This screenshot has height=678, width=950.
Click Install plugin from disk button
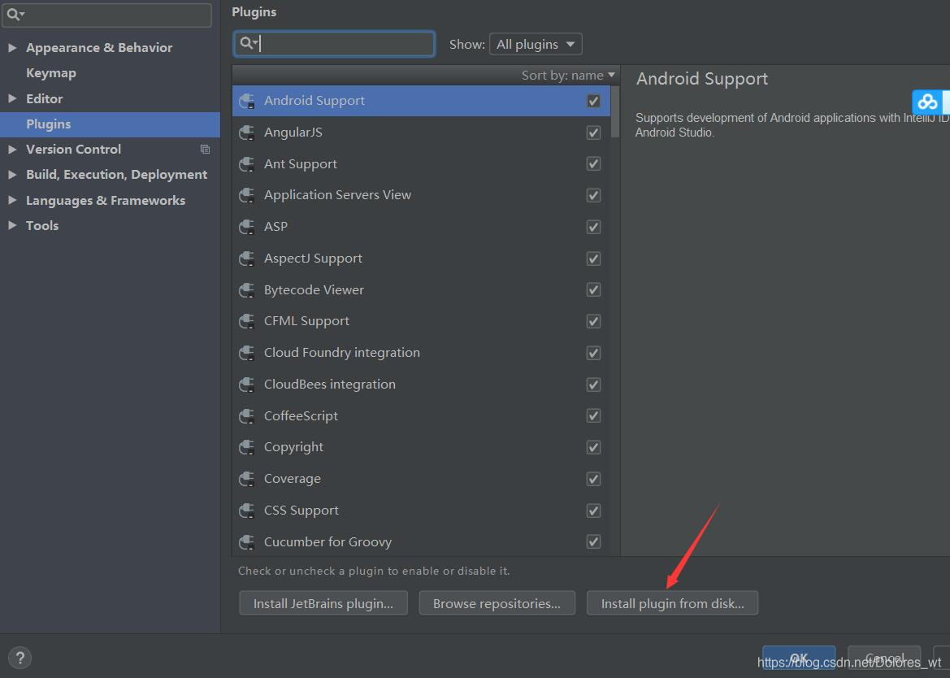673,603
